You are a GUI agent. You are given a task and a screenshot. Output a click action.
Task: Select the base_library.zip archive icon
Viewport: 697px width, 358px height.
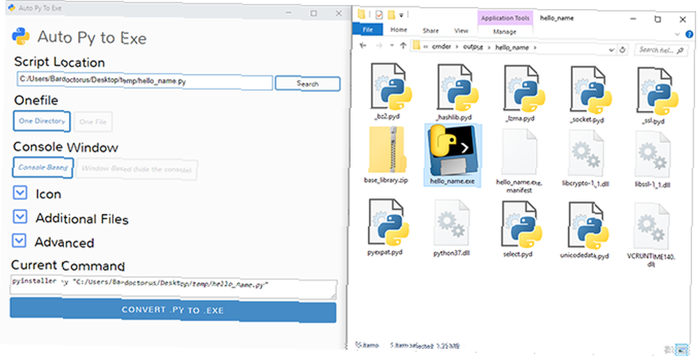(387, 151)
